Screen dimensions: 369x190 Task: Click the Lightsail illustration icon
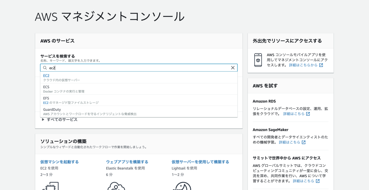[182, 186]
